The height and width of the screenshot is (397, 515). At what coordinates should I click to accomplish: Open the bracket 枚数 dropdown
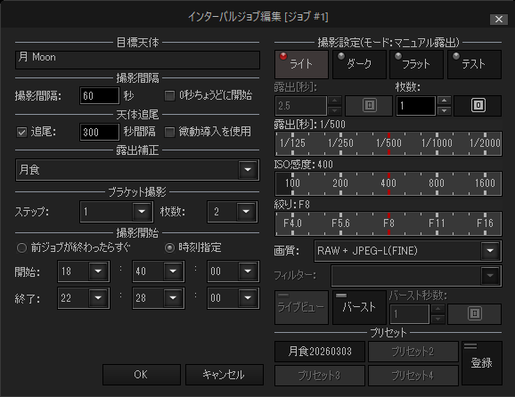[246, 212]
